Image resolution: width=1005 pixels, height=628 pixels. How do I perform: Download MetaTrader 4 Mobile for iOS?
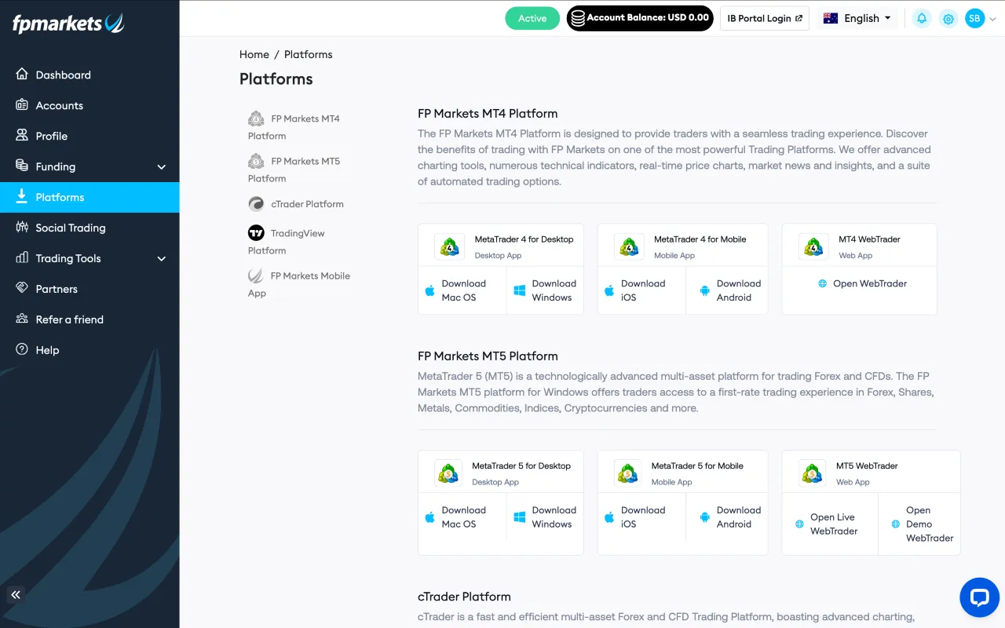coord(641,290)
